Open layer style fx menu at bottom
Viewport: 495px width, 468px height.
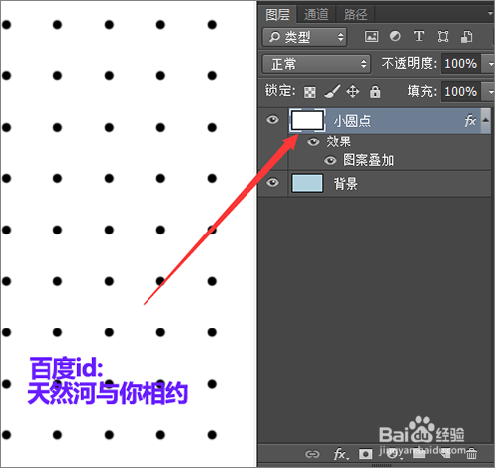(341, 454)
